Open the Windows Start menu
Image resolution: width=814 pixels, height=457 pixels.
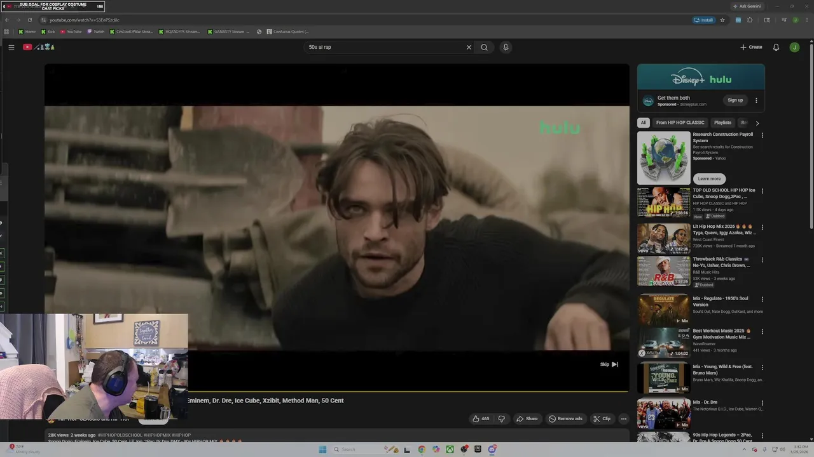coord(322,449)
